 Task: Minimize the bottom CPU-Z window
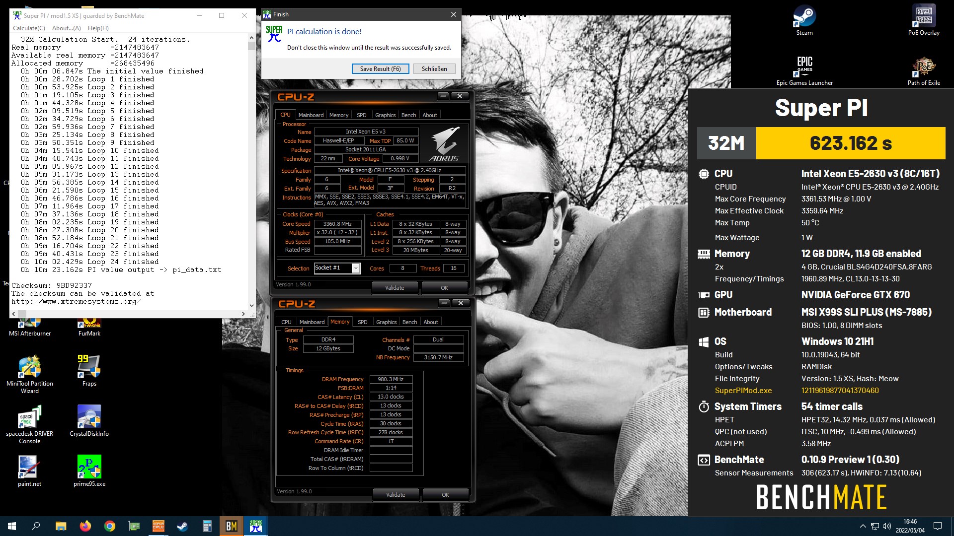444,303
